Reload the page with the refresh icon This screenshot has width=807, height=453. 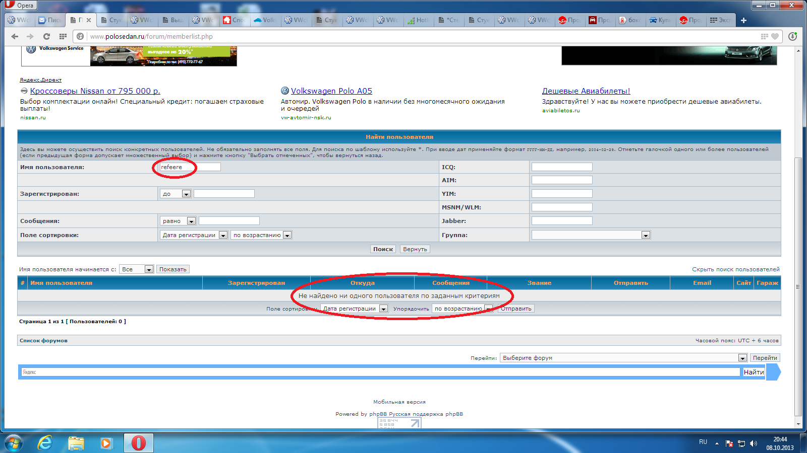[x=46, y=36]
